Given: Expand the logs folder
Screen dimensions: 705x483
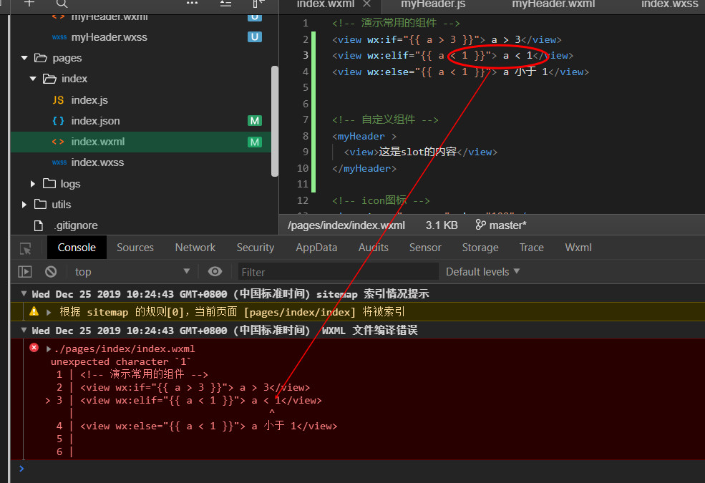Looking at the screenshot, I should 32,184.
